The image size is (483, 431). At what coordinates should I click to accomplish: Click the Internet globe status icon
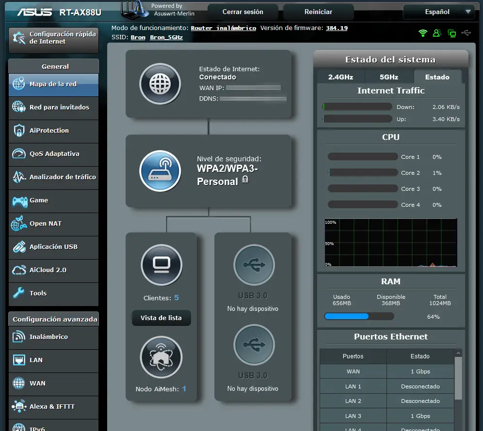160,84
